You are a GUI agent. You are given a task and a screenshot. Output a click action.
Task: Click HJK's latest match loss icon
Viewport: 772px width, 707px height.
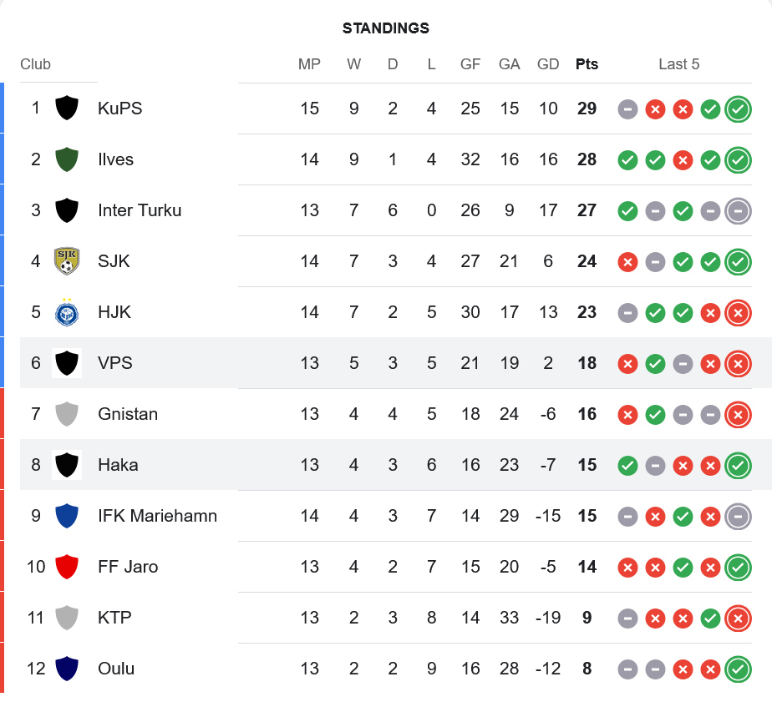(x=738, y=312)
